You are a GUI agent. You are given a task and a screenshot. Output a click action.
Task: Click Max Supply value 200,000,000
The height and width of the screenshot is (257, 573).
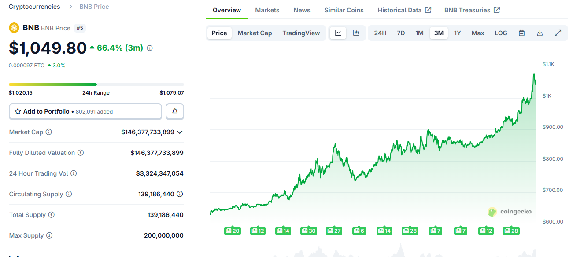tap(164, 235)
